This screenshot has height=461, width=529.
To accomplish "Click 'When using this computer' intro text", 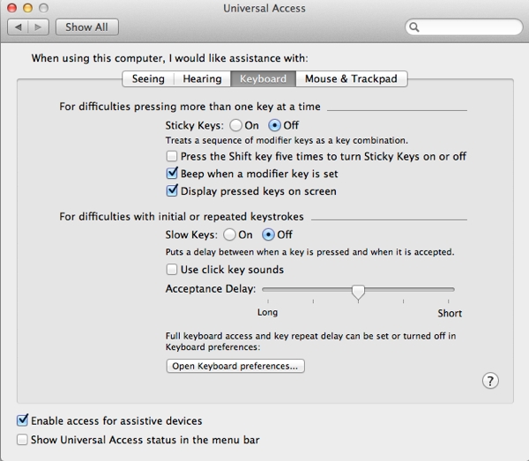I will tap(169, 58).
